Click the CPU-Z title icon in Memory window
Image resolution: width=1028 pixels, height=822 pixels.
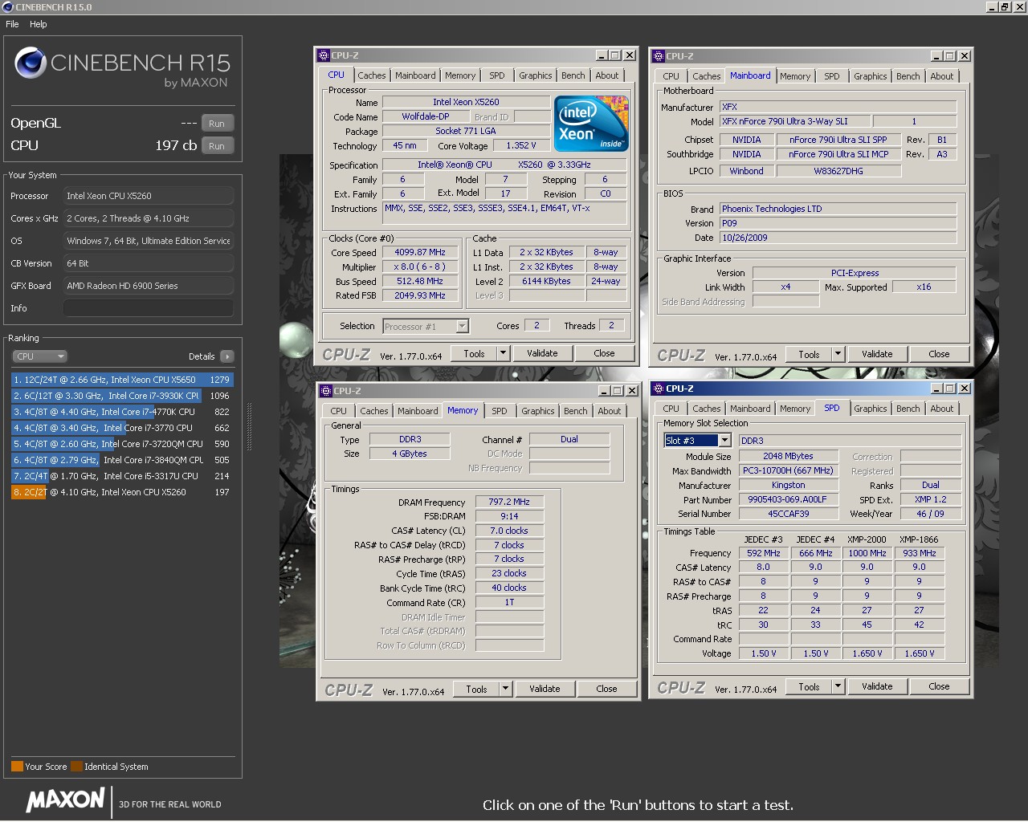click(x=326, y=391)
